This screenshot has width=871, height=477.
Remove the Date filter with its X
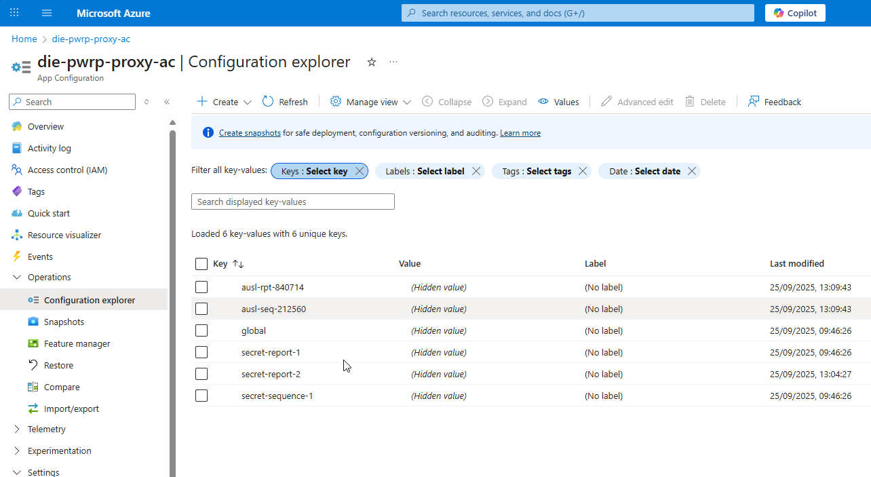click(692, 171)
